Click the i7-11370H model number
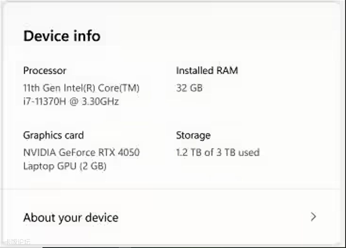This screenshot has height=248, width=346. (x=45, y=101)
